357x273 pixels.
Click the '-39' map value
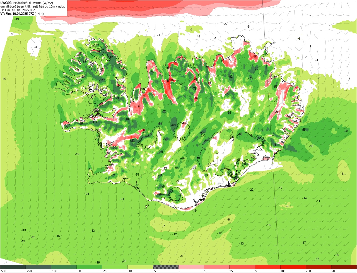(x=206, y=175)
